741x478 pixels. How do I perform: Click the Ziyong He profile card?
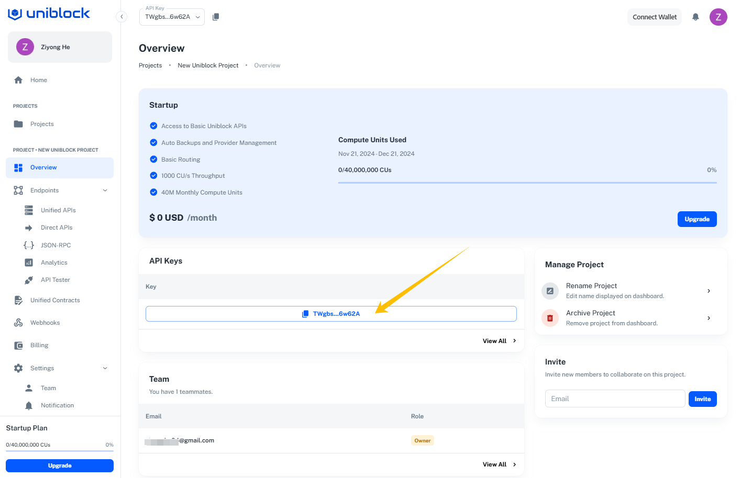(60, 47)
